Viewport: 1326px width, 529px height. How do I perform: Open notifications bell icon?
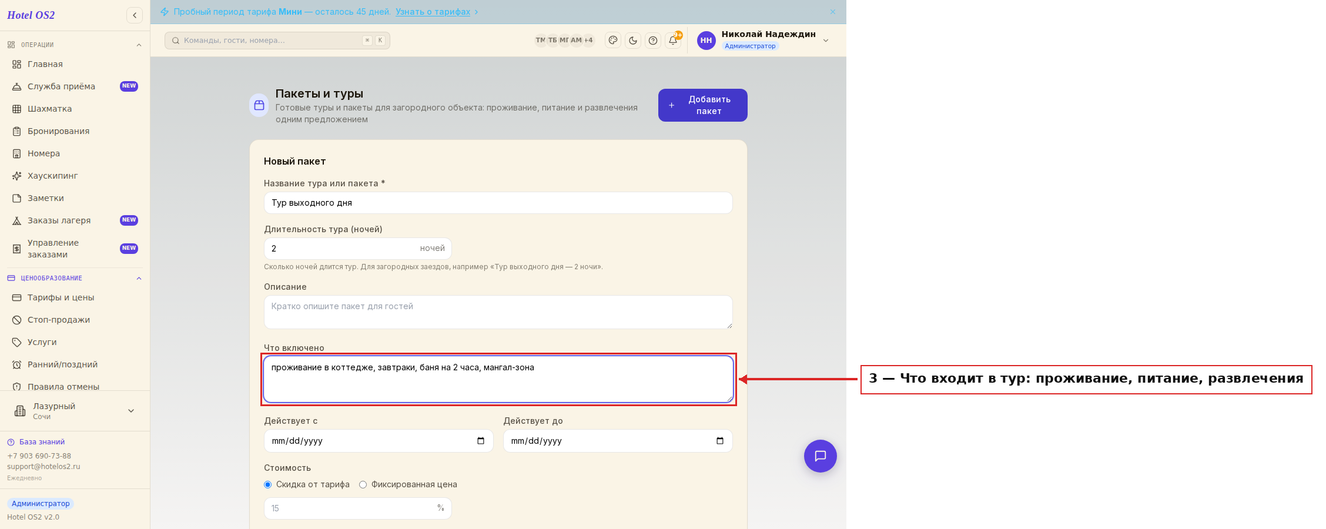tap(673, 40)
